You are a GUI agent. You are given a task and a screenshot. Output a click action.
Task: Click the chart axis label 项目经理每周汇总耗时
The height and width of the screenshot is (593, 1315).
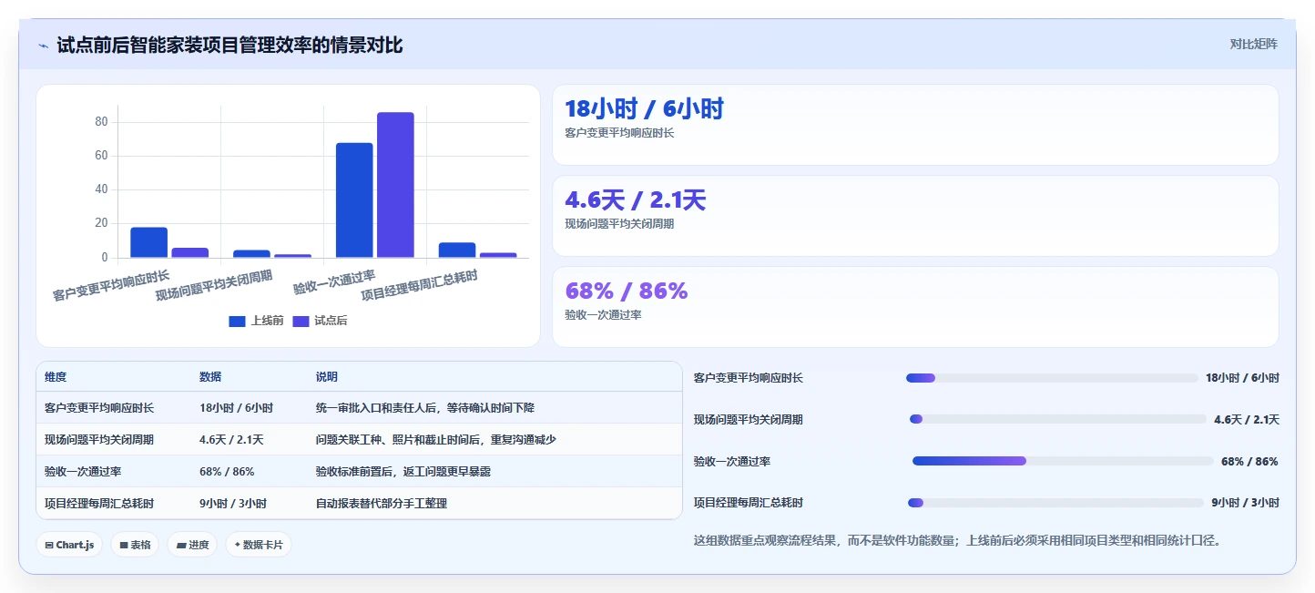tap(419, 285)
